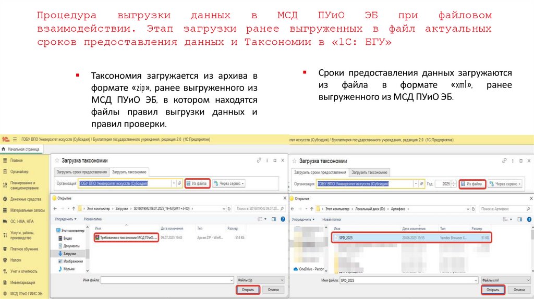Image resolution: width=534 pixels, height=299 pixels.
Task: Click Новая папка in the Артифекс dialog
Action: 331,219
